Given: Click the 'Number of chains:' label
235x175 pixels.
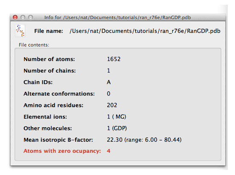Looking at the screenshot, I should pos(50,71).
